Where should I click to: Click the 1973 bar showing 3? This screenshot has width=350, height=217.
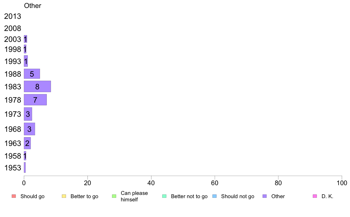click(28, 114)
